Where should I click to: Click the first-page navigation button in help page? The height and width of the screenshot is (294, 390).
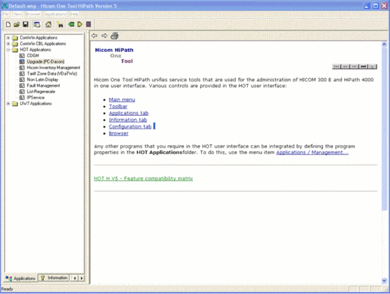(x=336, y=66)
